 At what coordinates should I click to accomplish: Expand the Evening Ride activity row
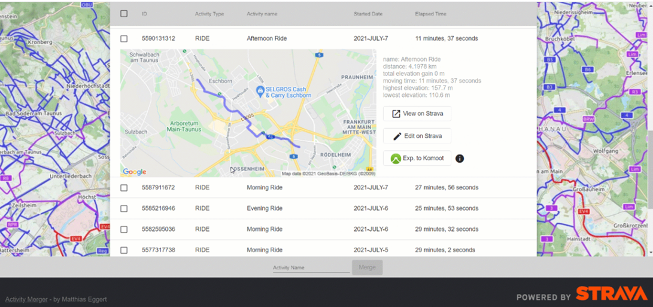click(264, 209)
